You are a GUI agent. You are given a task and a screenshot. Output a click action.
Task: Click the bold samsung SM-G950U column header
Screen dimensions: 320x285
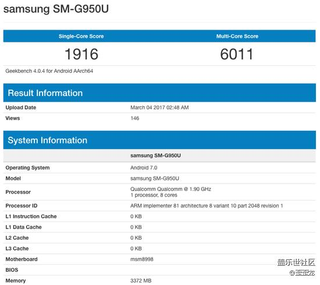click(x=155, y=156)
